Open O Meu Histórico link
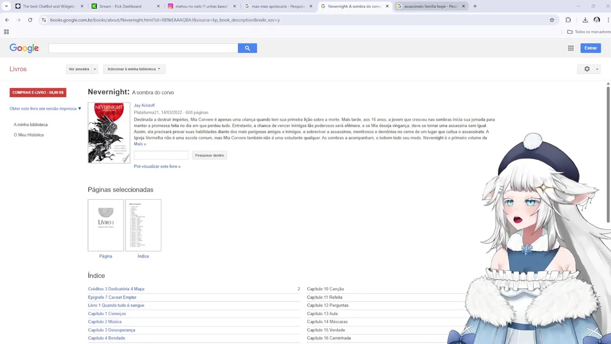Viewport: 611px width, 344px height. coord(29,135)
